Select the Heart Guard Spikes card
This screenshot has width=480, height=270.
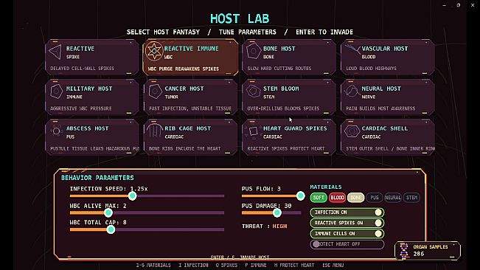pyautogui.click(x=289, y=137)
